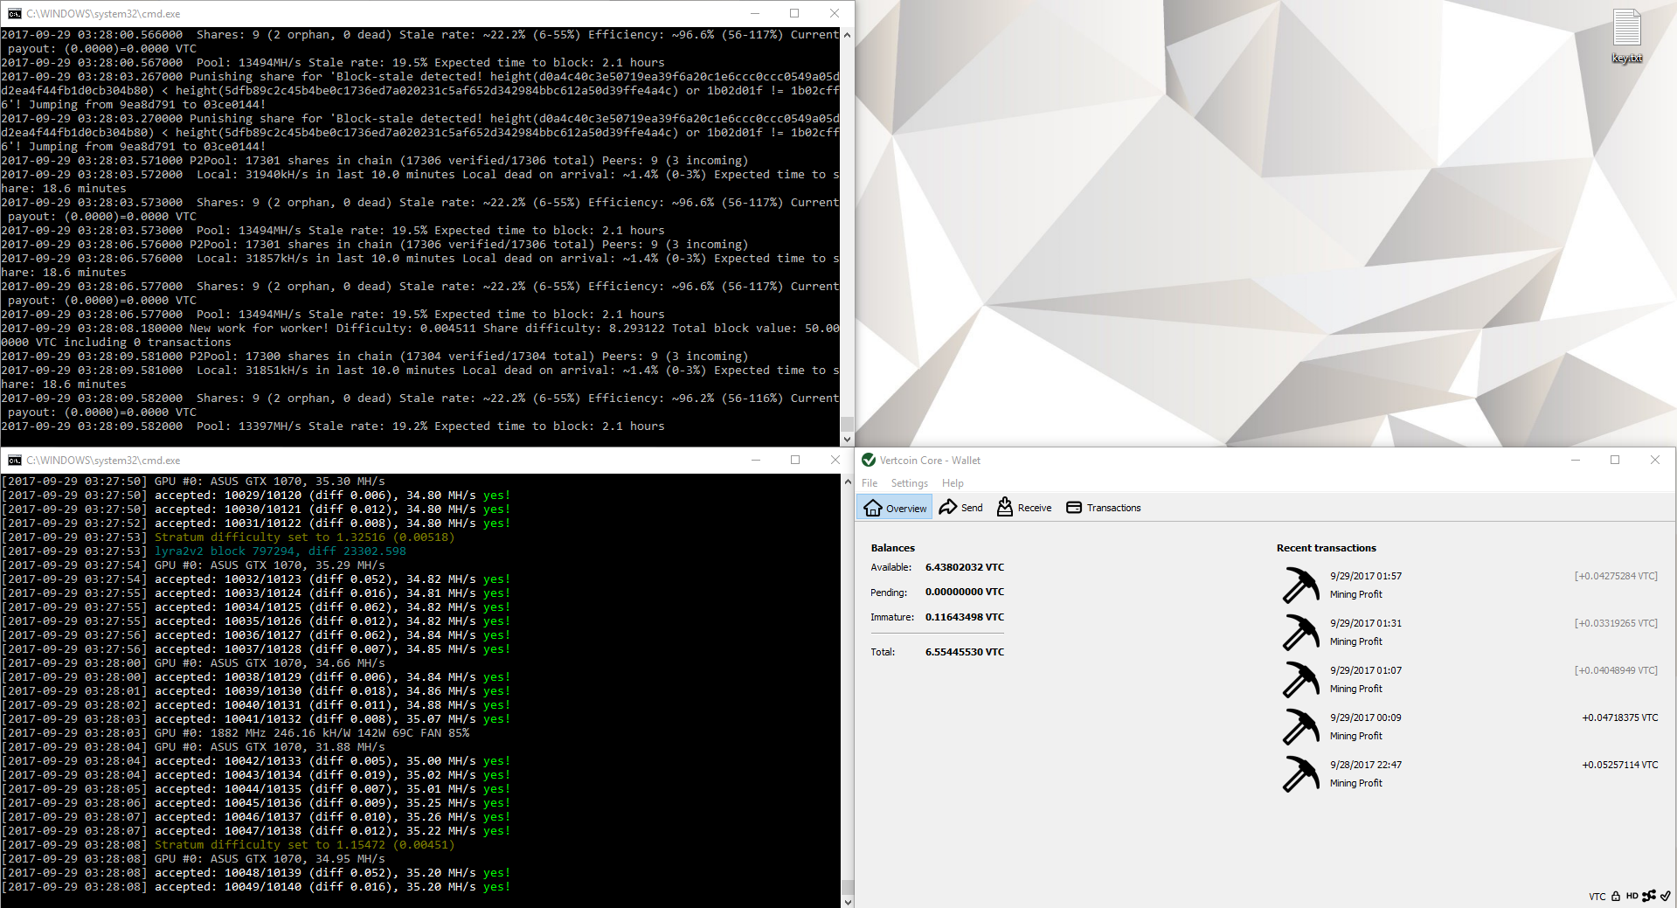Screen dimensions: 1677x908
Task: Open the Help menu in Vertcoin Core
Action: pos(953,483)
